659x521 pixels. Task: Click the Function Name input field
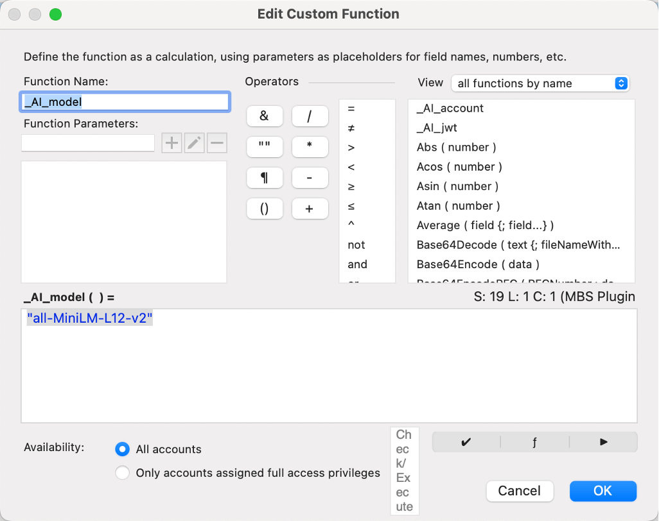tap(125, 102)
